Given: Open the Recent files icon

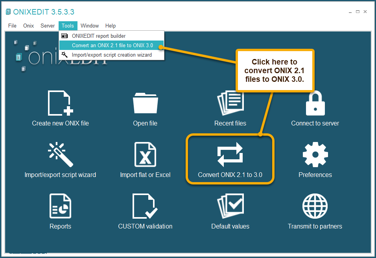Looking at the screenshot, I should click(x=230, y=103).
